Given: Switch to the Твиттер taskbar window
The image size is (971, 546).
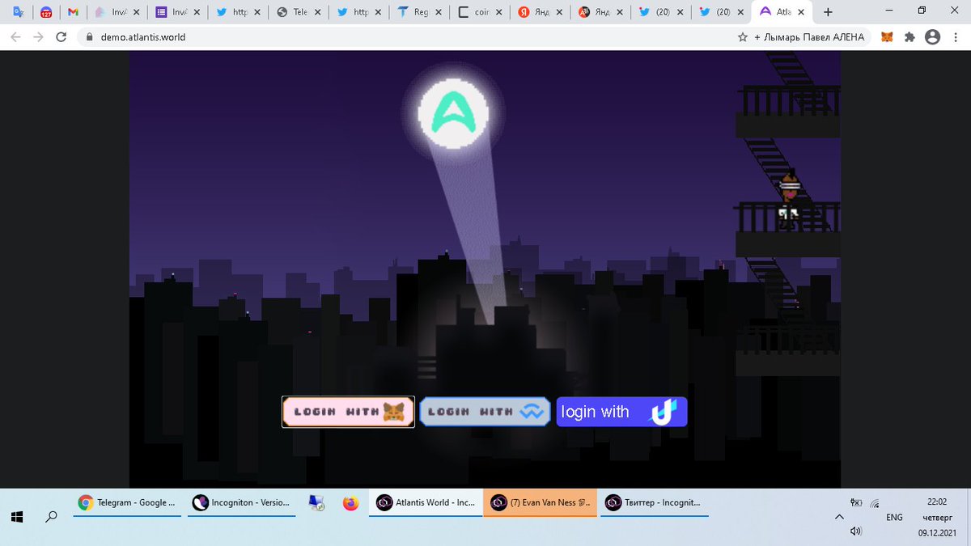Looking at the screenshot, I should pos(656,502).
